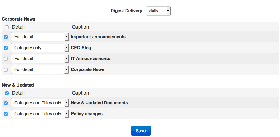Open detail dropdown for CEO Blog
This screenshot has height=137, width=280.
click(x=40, y=48)
